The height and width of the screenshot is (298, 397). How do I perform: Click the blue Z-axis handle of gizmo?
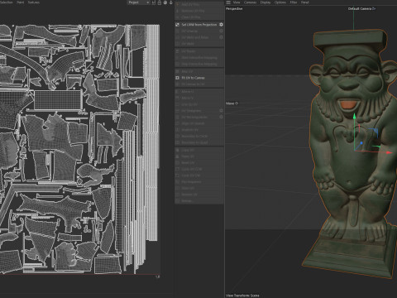(361, 143)
